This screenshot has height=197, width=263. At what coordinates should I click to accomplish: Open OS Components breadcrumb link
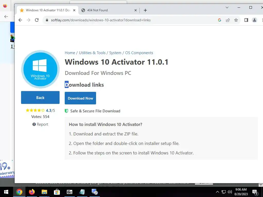(139, 53)
